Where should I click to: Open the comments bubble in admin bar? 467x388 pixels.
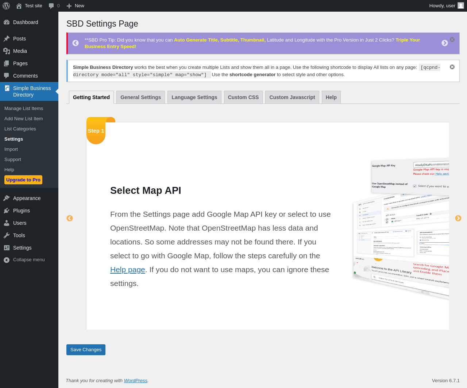pyautogui.click(x=54, y=6)
